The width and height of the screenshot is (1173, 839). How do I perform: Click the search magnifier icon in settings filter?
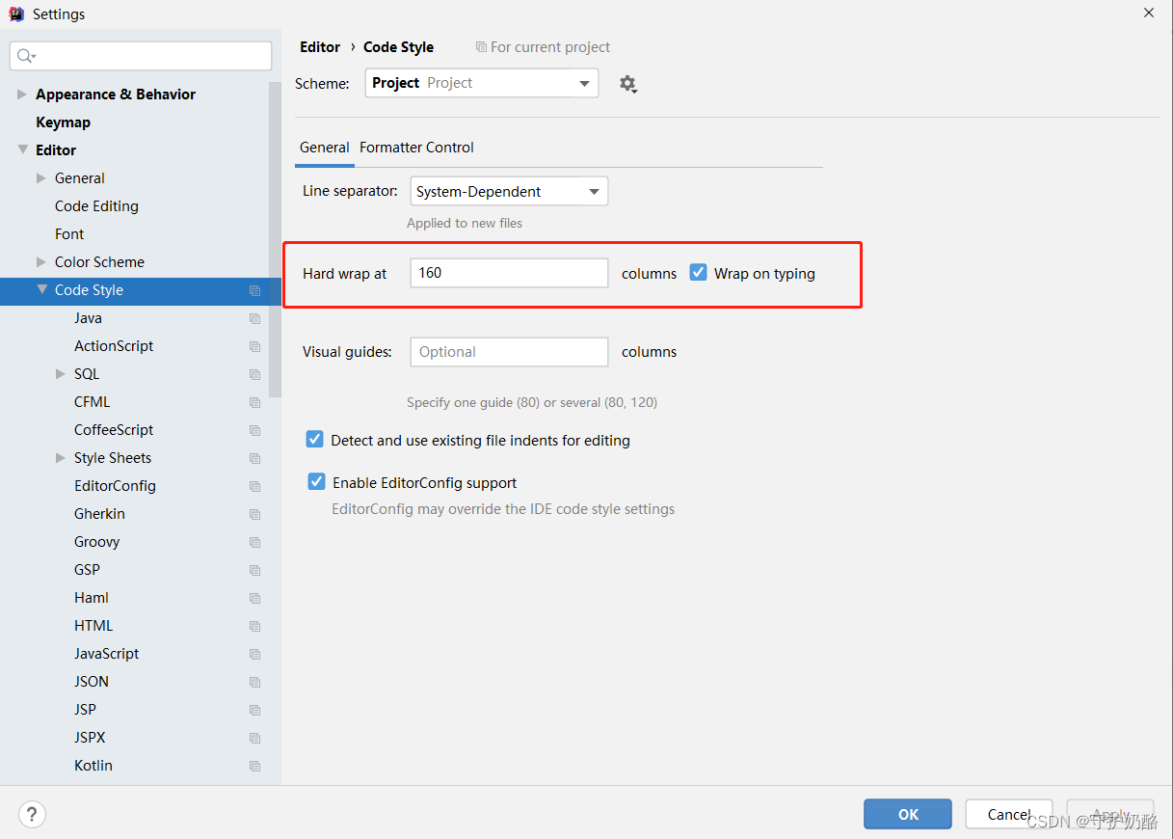click(26, 56)
